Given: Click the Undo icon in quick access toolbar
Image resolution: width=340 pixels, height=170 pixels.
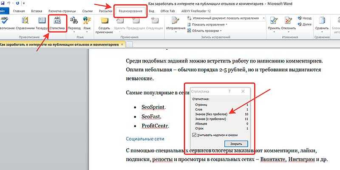Looking at the screenshot, I should [x=8, y=3].
